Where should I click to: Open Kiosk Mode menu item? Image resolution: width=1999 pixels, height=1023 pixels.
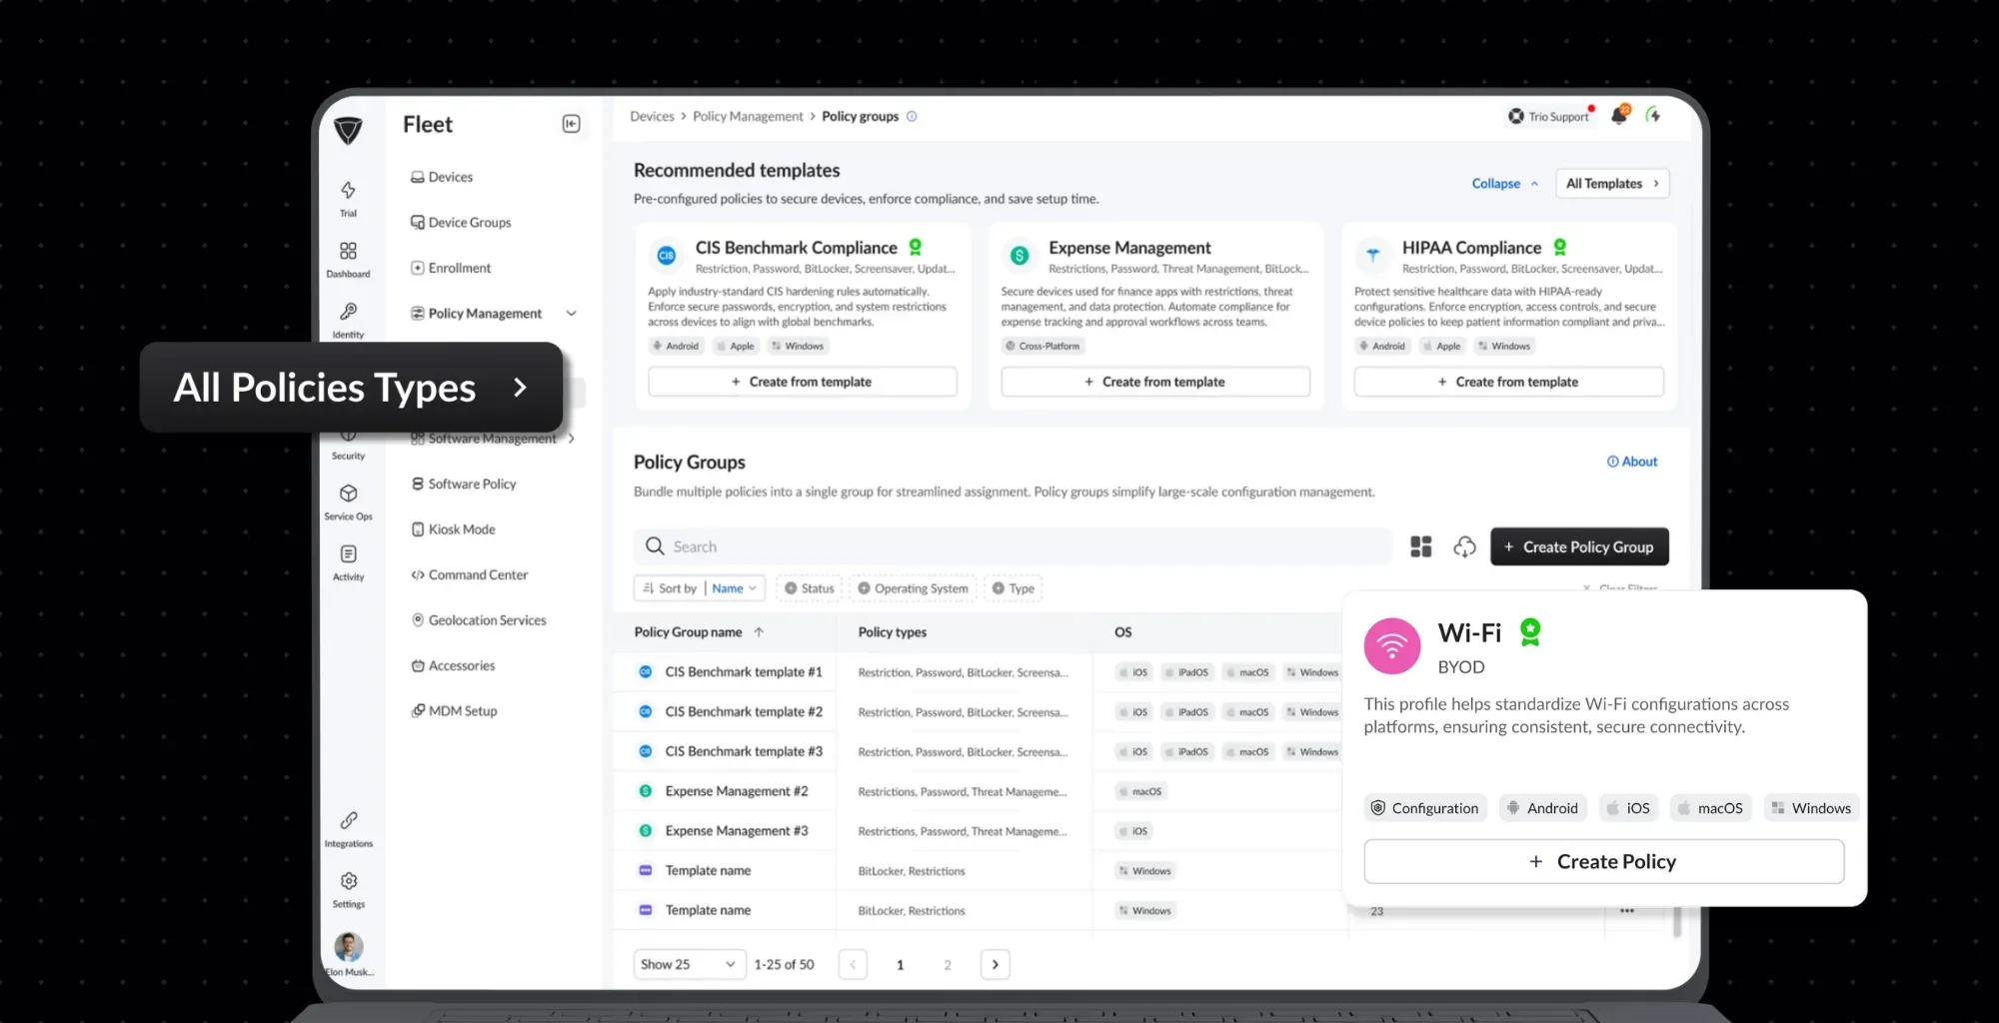click(x=453, y=529)
